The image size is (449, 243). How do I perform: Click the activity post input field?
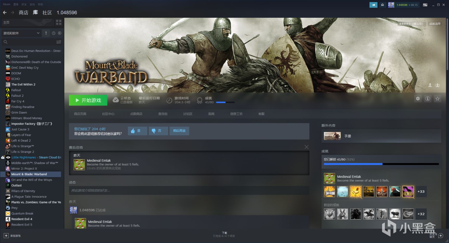point(189,190)
